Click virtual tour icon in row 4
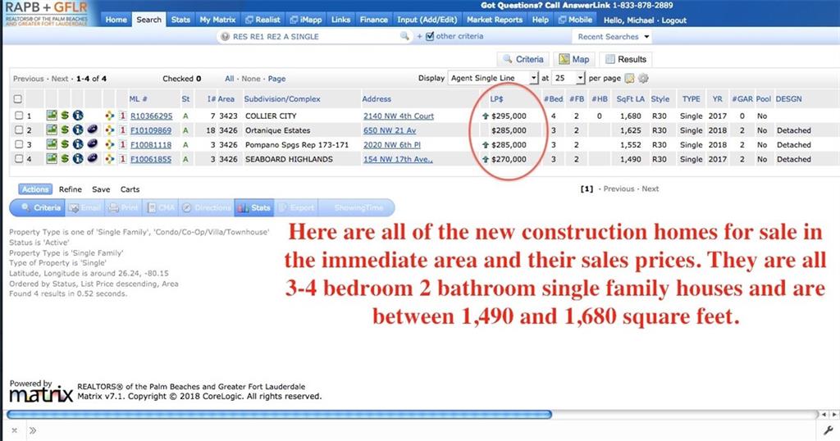 pyautogui.click(x=91, y=159)
